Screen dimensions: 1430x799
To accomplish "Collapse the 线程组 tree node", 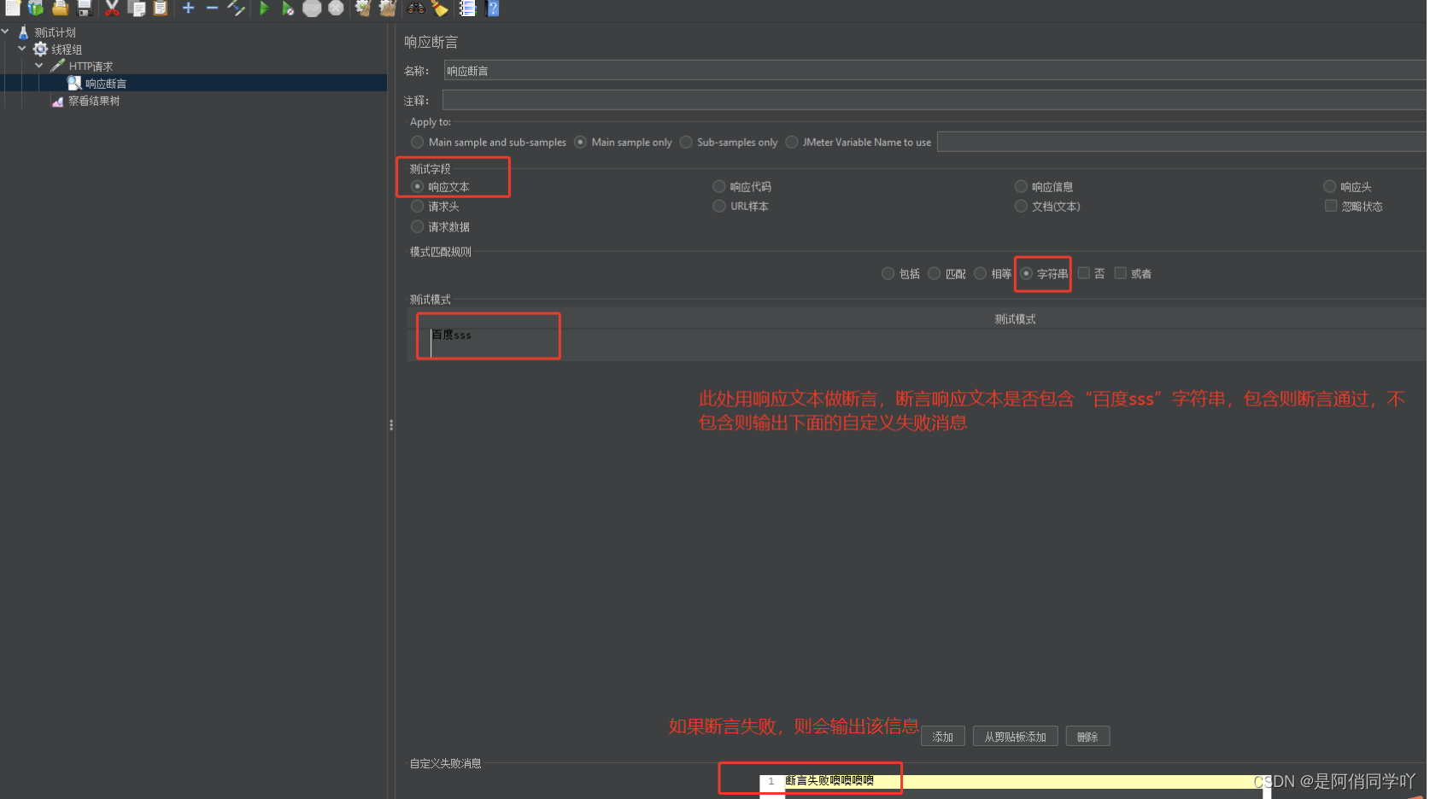I will pyautogui.click(x=22, y=49).
